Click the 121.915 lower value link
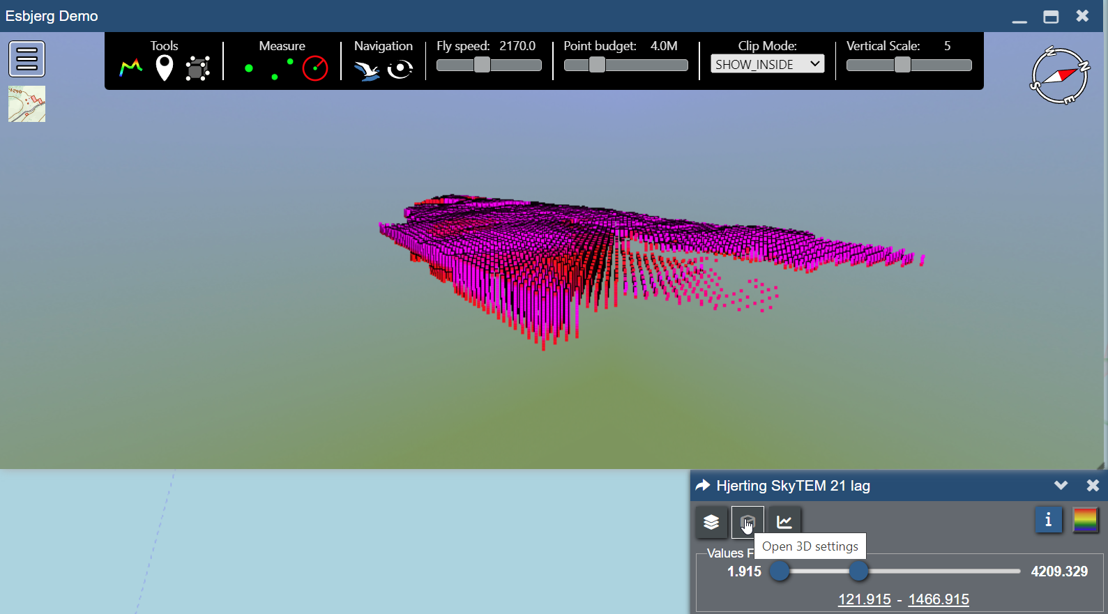1108x614 pixels. [x=865, y=599]
